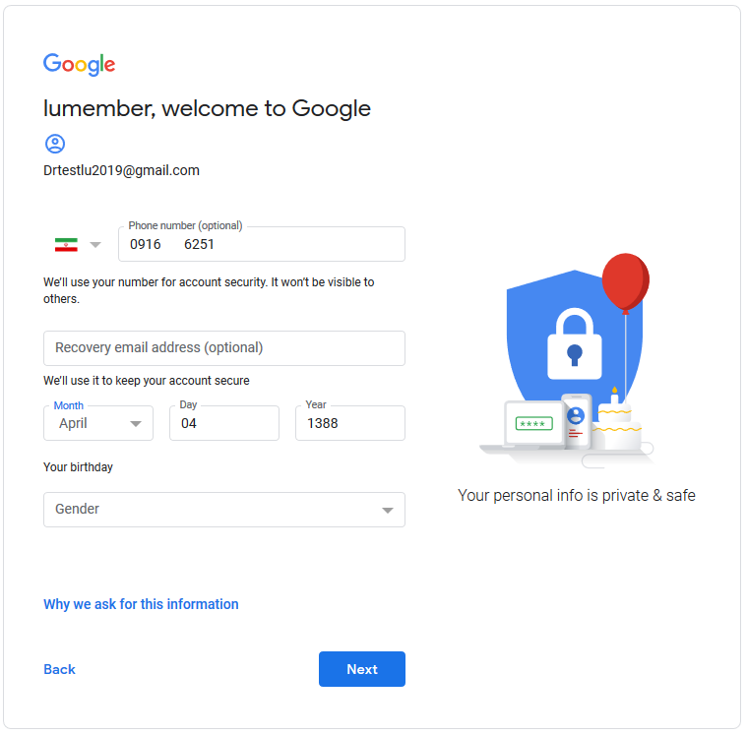
Task: Click the privacy caption under the illustration
Action: [577, 495]
